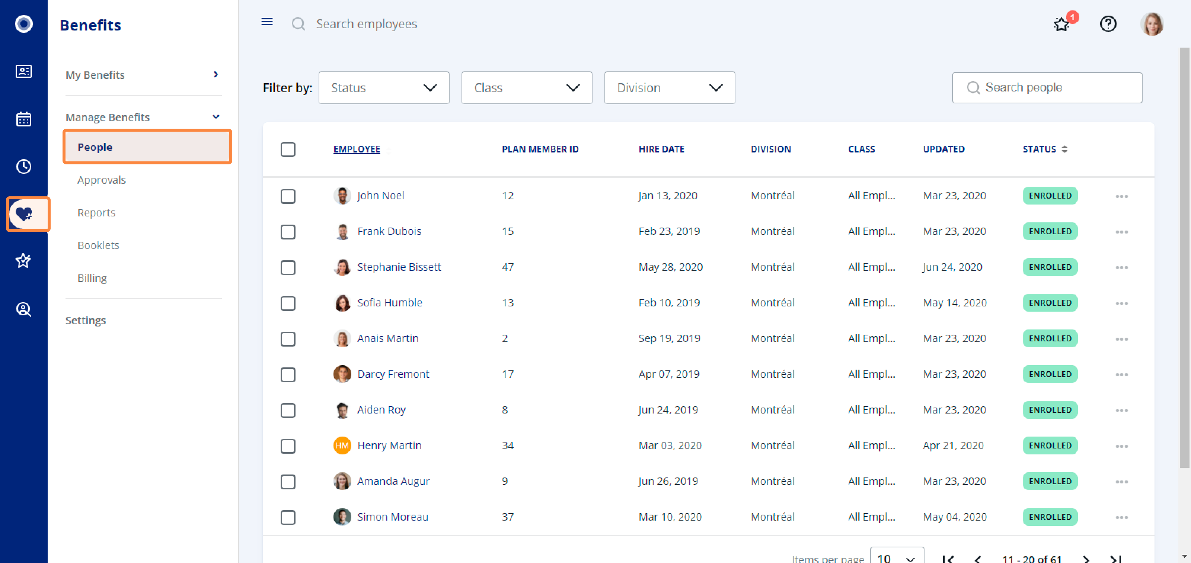Open the employee profile card sidebar icon
Screen dimensions: 1191x563
[x=23, y=71]
